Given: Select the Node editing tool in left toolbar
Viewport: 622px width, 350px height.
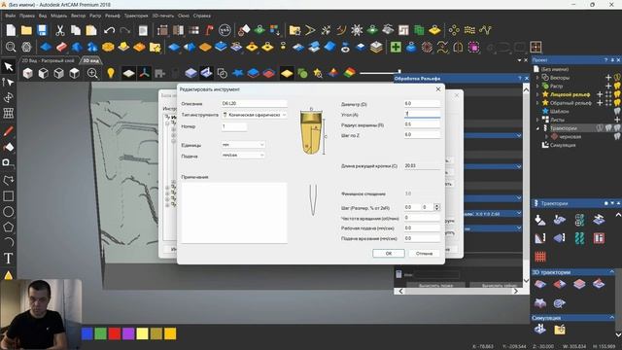Looking at the screenshot, I should tap(9, 82).
